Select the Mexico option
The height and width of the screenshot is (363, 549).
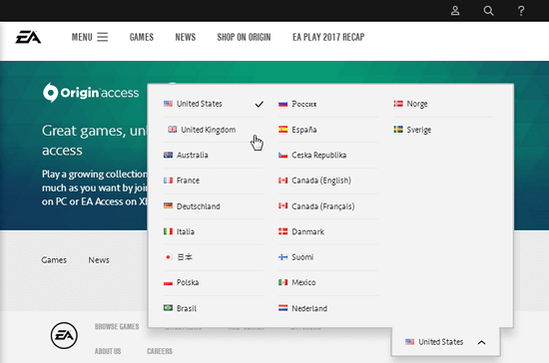pos(328,282)
